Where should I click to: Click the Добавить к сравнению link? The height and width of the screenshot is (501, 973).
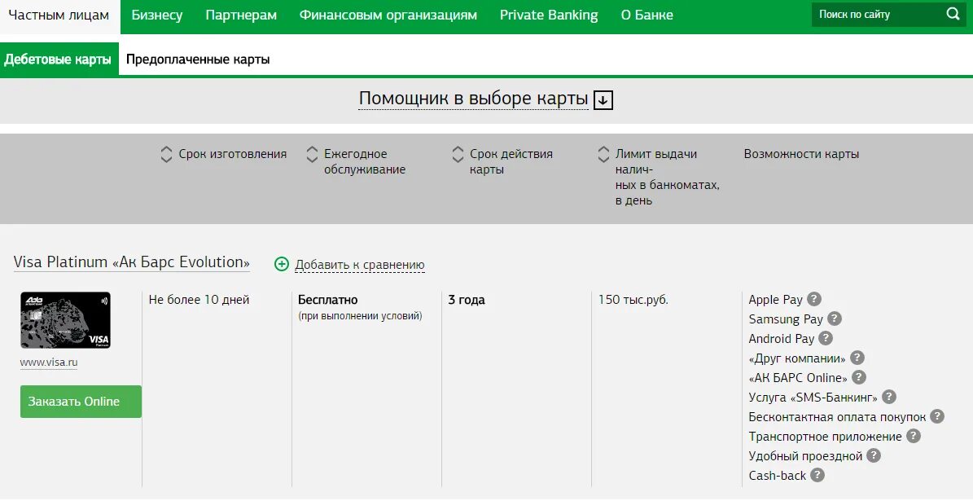pos(360,265)
